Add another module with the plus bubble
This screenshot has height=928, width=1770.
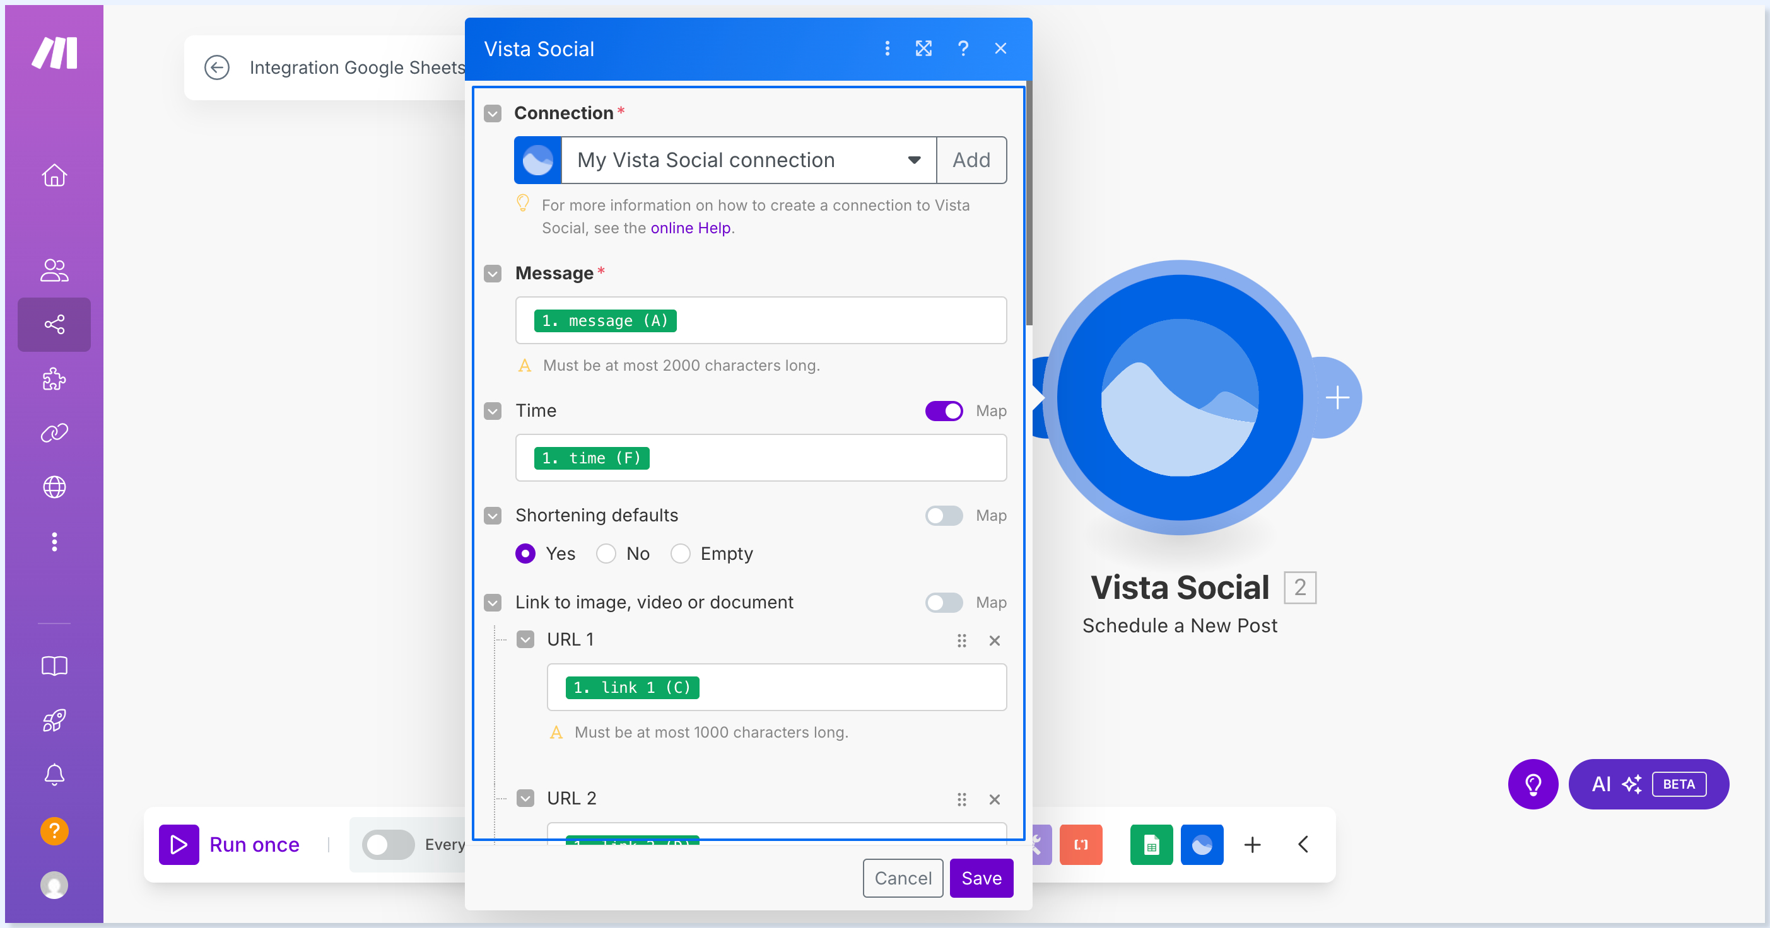point(1337,398)
